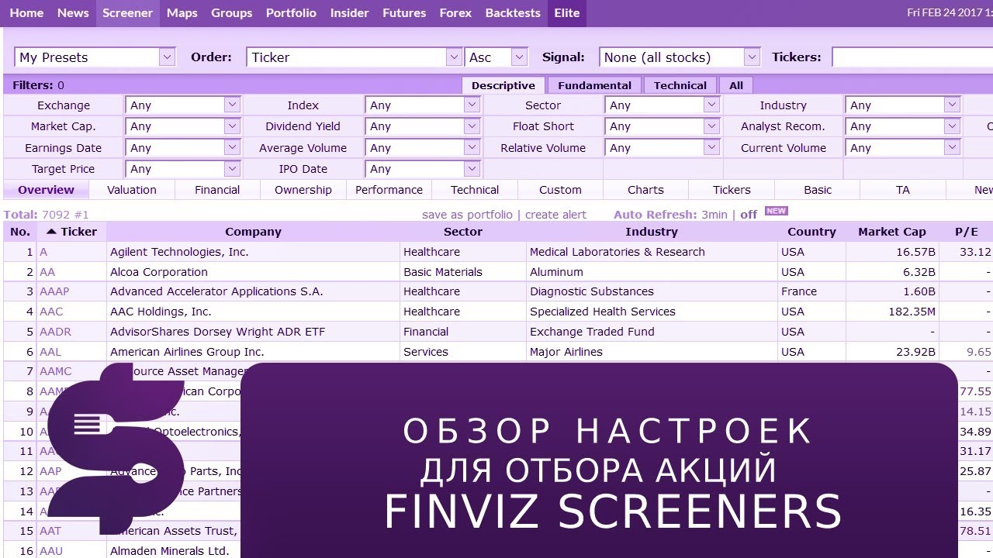The width and height of the screenshot is (993, 558).
Task: Switch to the Basic view tab
Action: (x=818, y=190)
